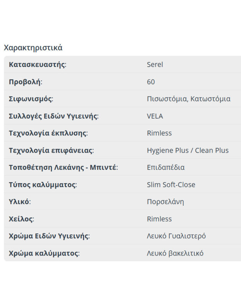
Task: Select the Επιδαπέδια placement value
Action: (x=166, y=168)
